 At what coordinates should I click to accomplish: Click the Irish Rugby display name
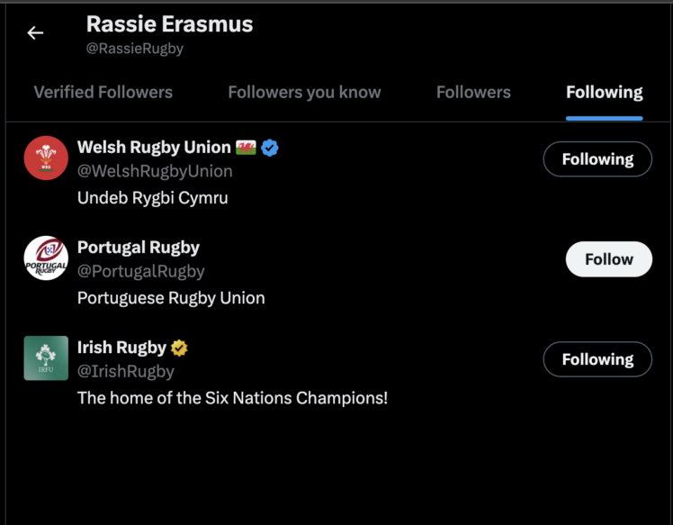pyautogui.click(x=121, y=348)
